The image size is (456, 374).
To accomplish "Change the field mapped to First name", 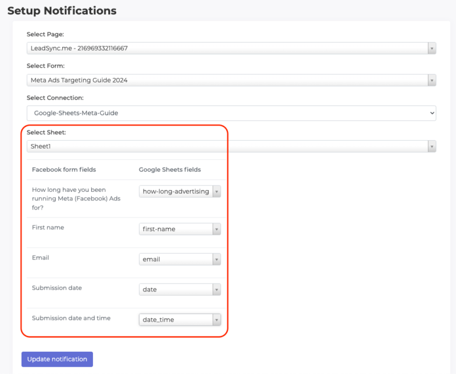I will (x=180, y=229).
